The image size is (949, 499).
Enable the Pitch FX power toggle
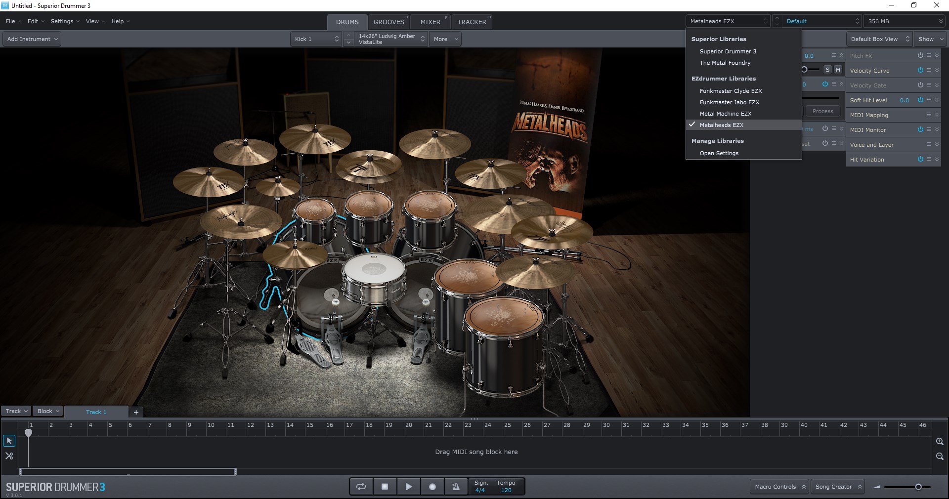(920, 55)
